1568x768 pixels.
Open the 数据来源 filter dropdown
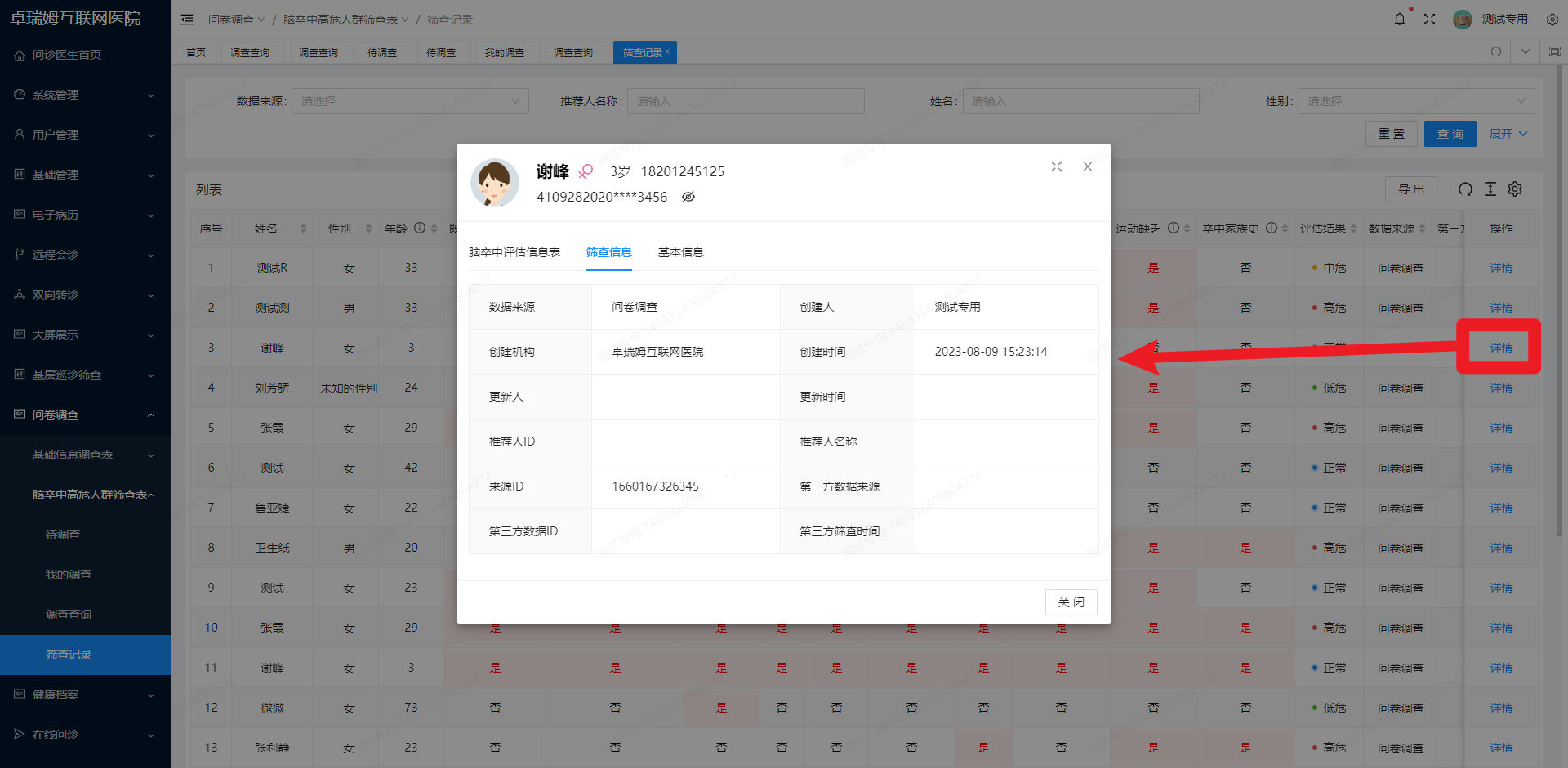(410, 101)
